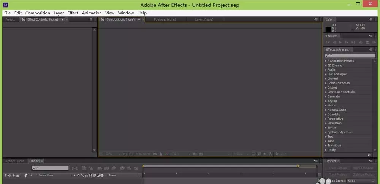Open the Composition panel options menu

click(x=315, y=19)
